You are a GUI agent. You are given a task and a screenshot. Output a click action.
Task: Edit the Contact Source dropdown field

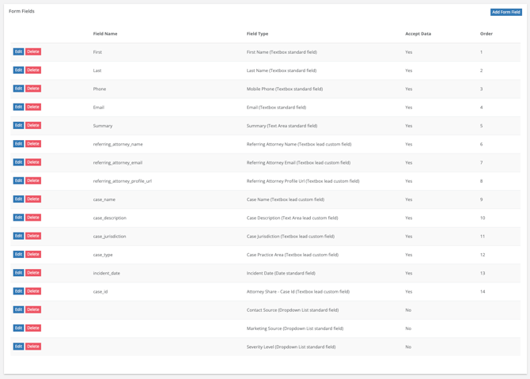pos(18,309)
